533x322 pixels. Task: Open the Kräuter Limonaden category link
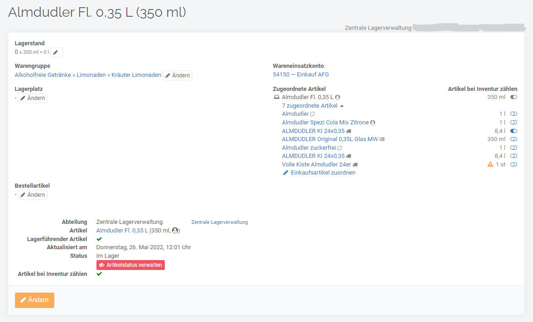click(x=136, y=75)
